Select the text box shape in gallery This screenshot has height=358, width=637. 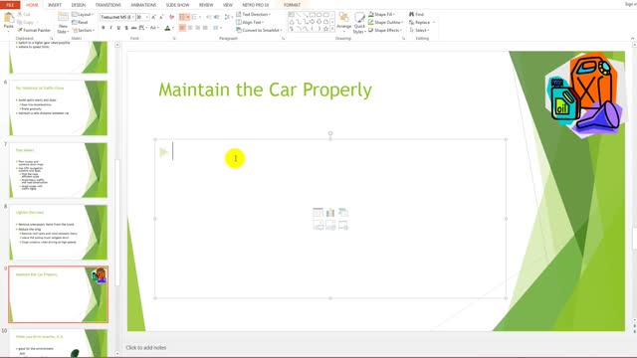pos(292,15)
